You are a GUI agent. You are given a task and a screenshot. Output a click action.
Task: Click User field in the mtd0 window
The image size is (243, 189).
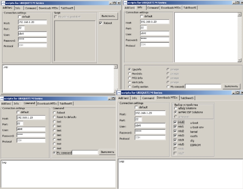tap(150, 126)
